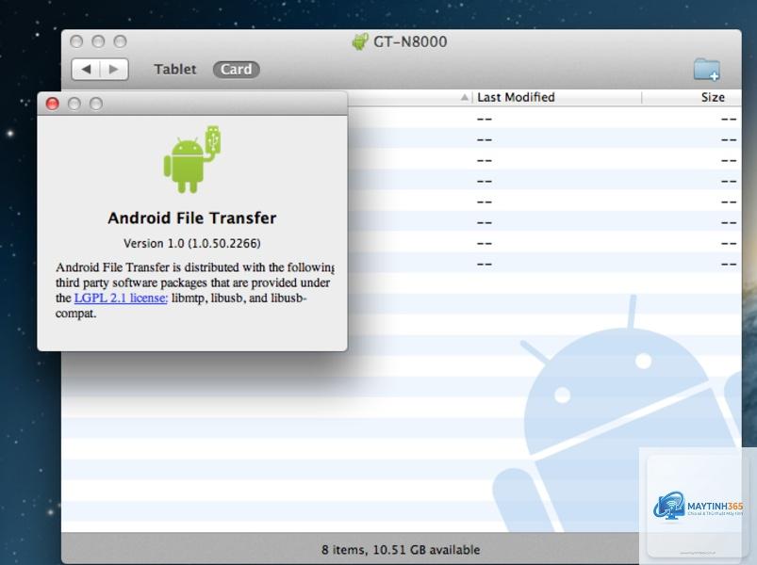This screenshot has width=757, height=565.
Task: Close the GT-N8000 main window
Action: (x=76, y=41)
